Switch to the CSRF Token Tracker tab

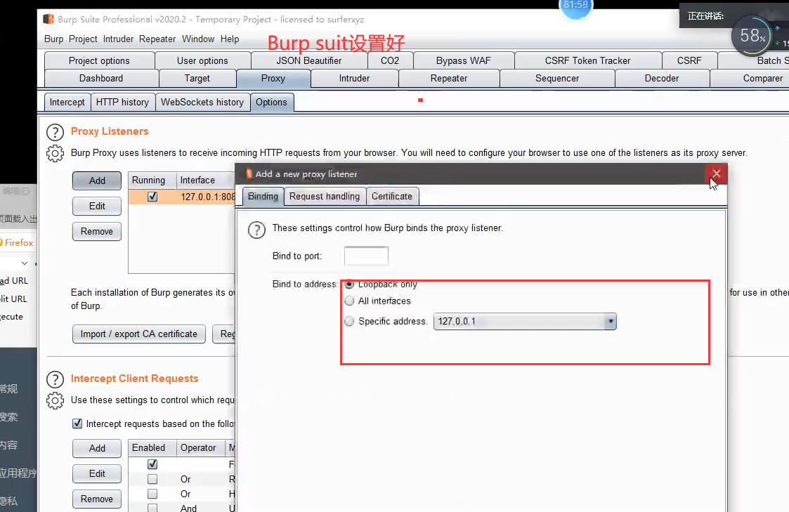click(x=588, y=60)
